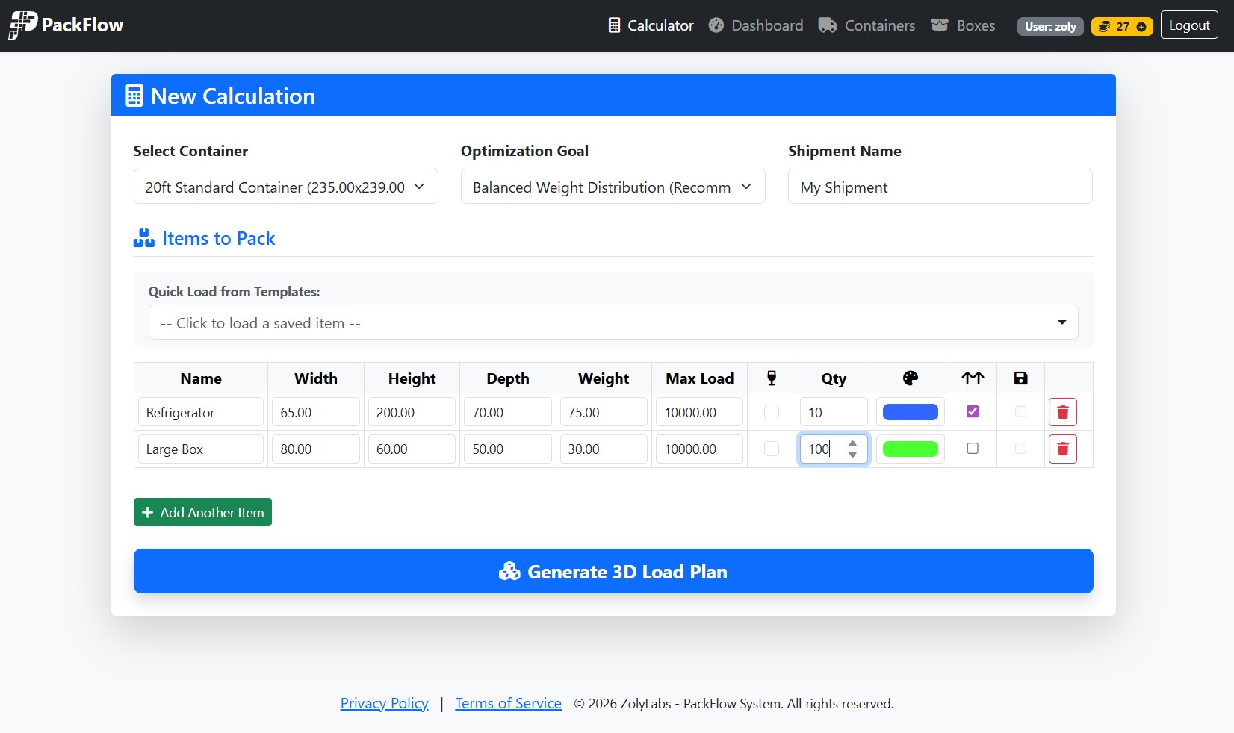Open the Privacy Policy link
1234x733 pixels.
click(x=384, y=702)
